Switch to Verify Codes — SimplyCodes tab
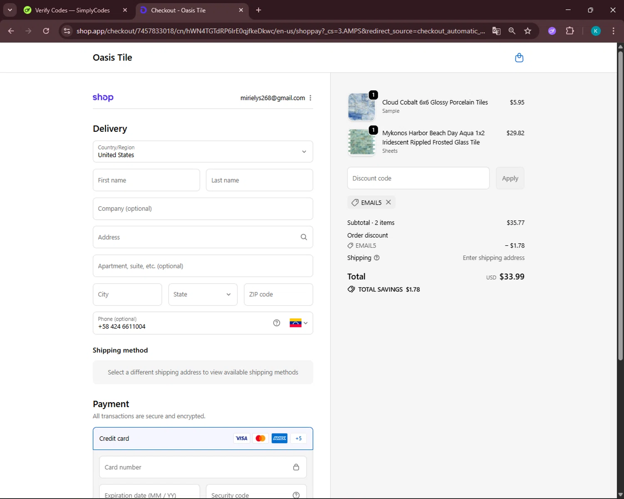The height and width of the screenshot is (499, 624). [72, 10]
